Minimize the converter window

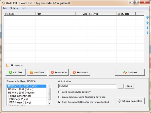[132, 2]
